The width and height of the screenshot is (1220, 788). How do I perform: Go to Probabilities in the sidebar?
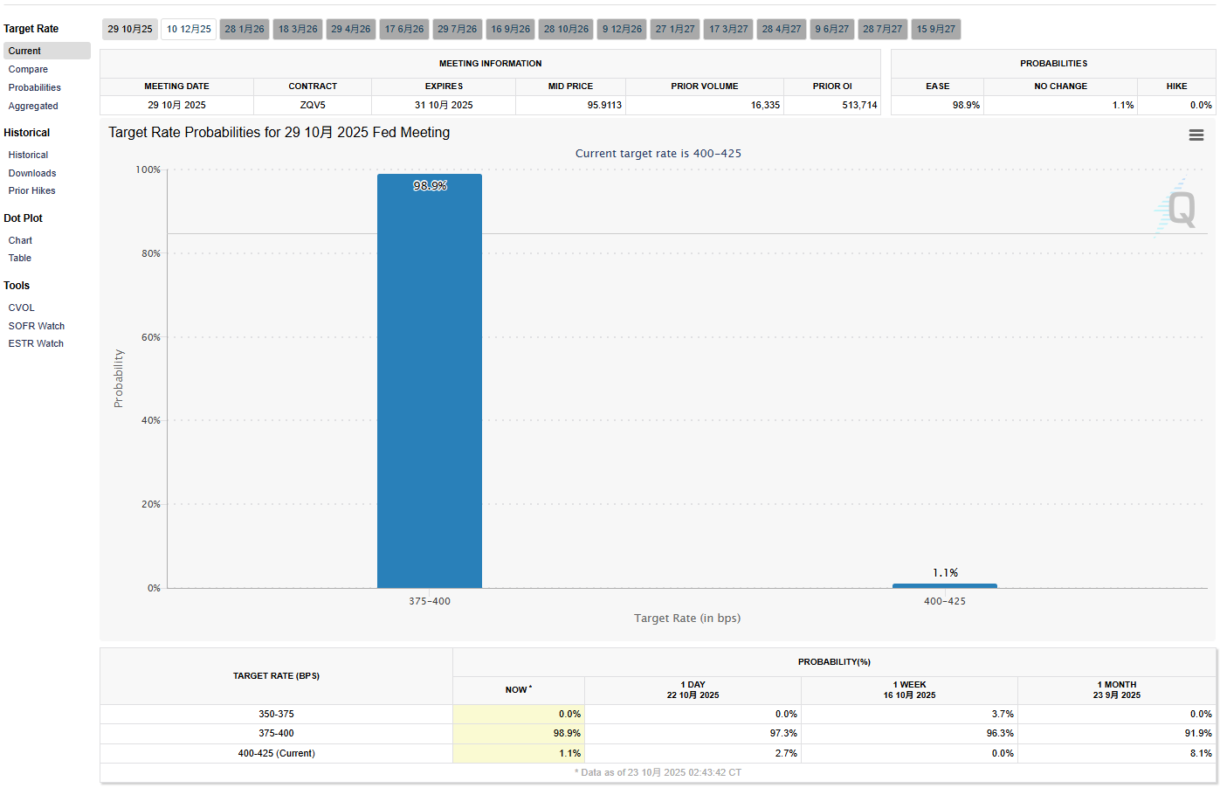(35, 87)
